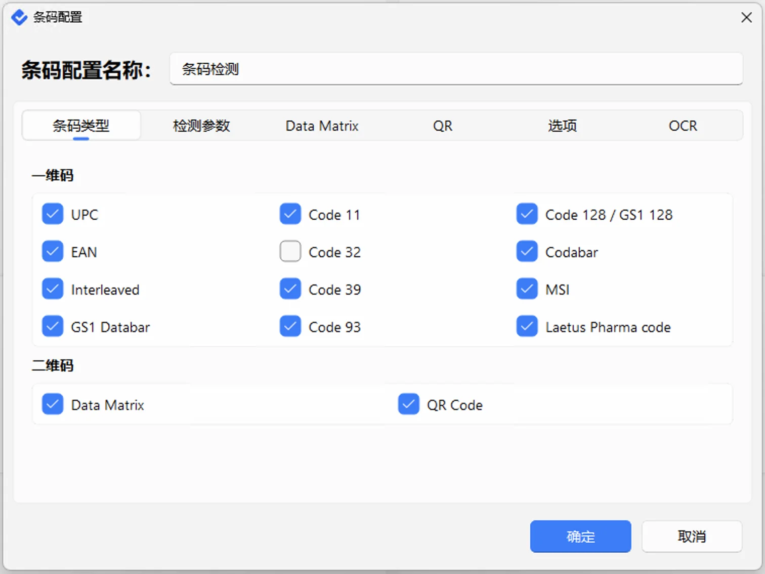Uncheck the UPC checkbox
Screen dimensions: 765x574
[x=53, y=214]
